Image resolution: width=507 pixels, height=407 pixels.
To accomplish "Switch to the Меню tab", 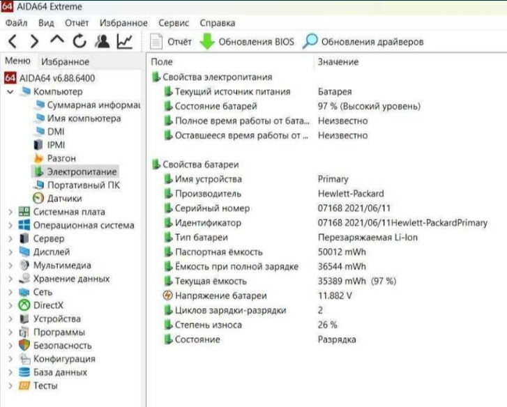I will click(x=18, y=61).
